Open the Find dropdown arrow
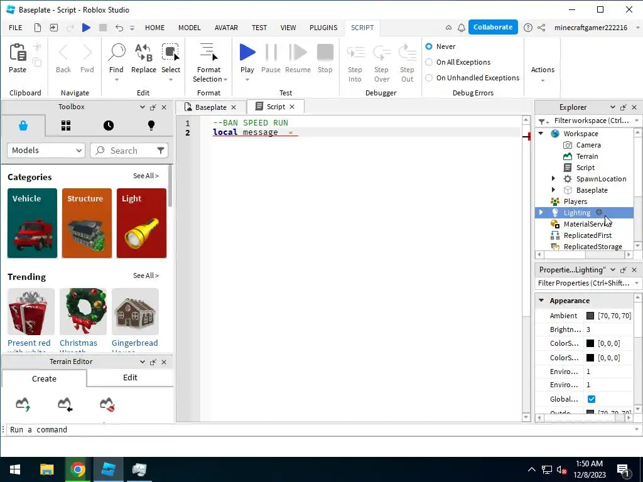The image size is (643, 482). pyautogui.click(x=116, y=80)
